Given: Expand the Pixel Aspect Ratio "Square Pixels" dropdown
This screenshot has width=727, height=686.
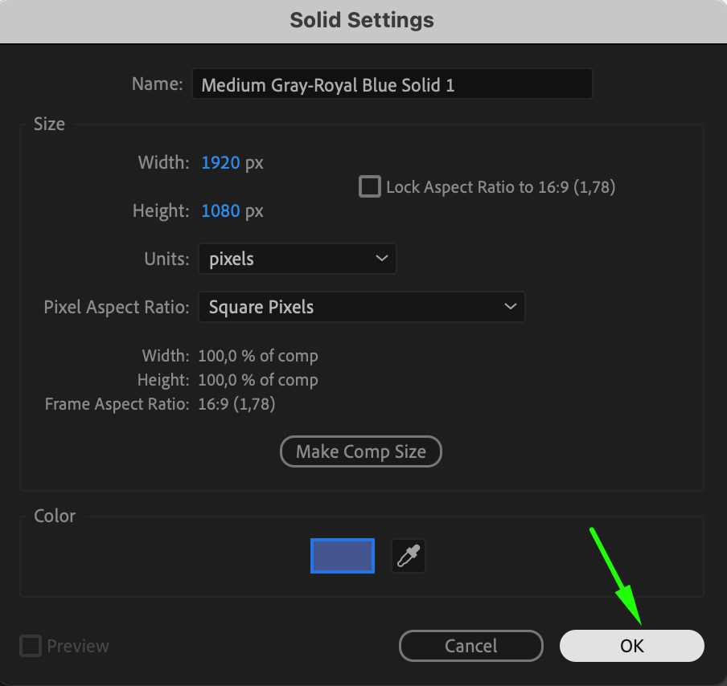Looking at the screenshot, I should click(361, 307).
